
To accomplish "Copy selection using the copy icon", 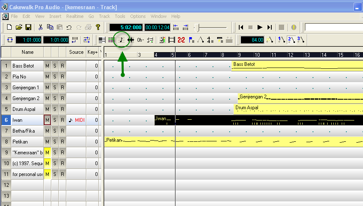I will (50, 28).
